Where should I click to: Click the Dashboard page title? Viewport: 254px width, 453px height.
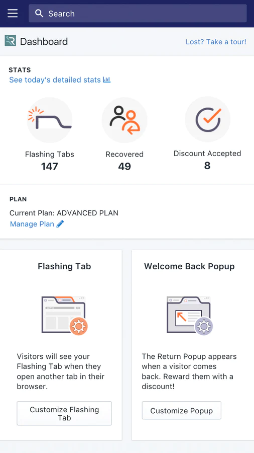[x=44, y=42]
